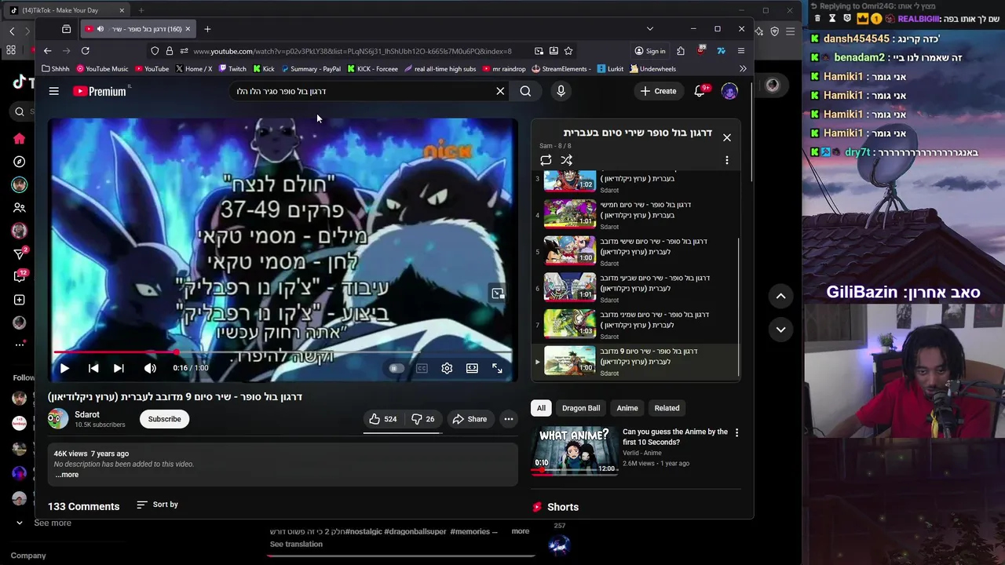Open the 'What Anime?' recommended video thumbnail
1005x565 pixels.
point(574,450)
